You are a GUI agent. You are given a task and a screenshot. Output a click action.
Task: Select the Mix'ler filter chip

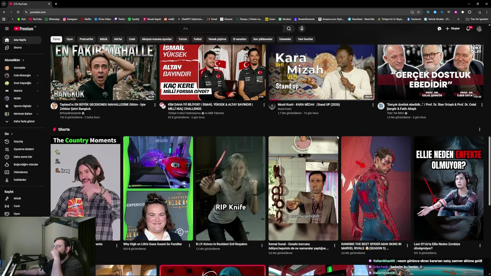[x=118, y=39]
